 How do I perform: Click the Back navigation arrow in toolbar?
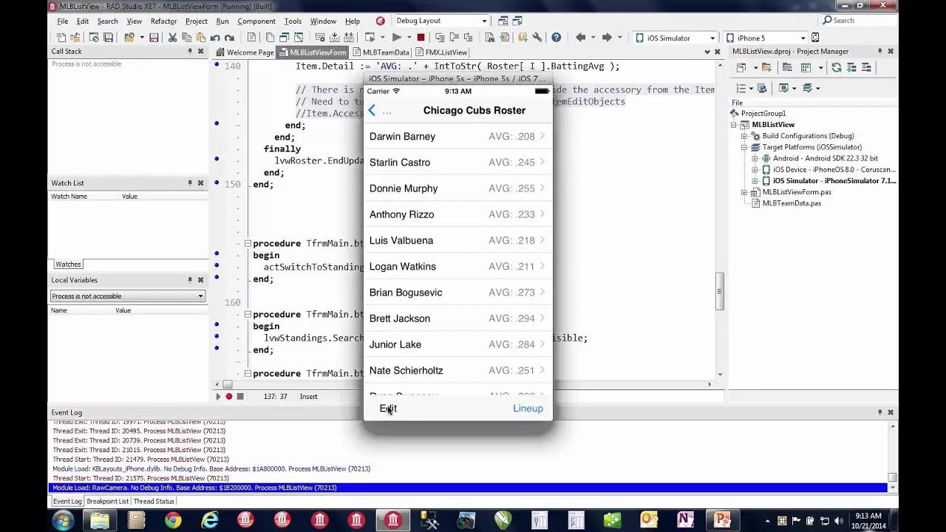coord(580,37)
